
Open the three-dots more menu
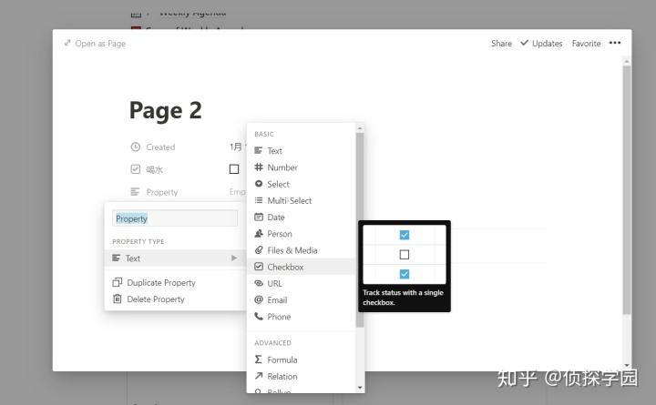point(615,43)
